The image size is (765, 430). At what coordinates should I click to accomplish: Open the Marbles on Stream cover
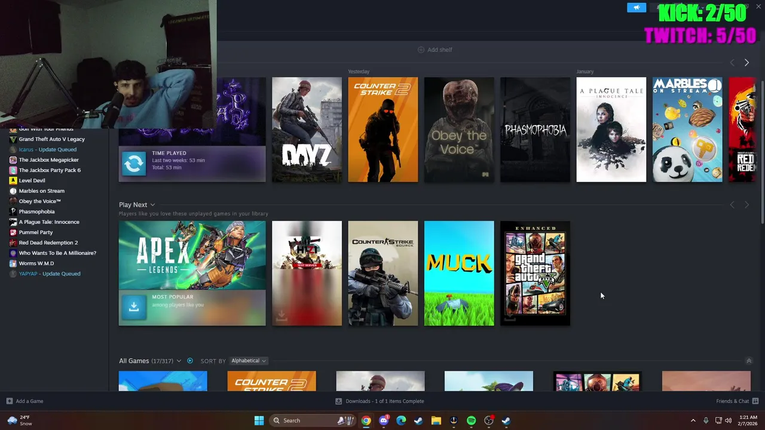point(687,130)
